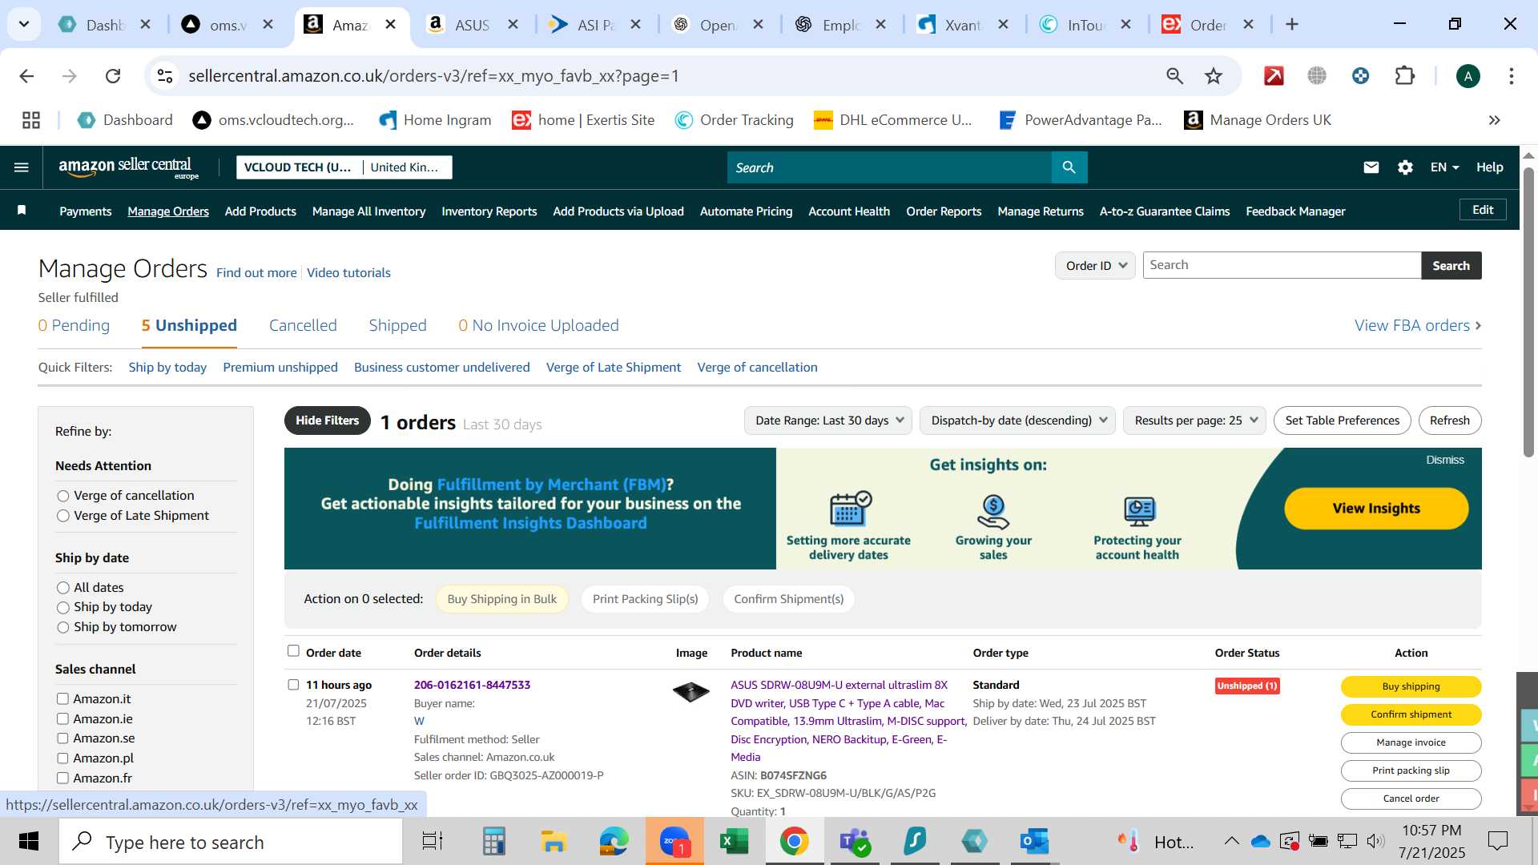Image resolution: width=1538 pixels, height=865 pixels.
Task: Tick checkbox for order 206-0162161-8447533
Action: (x=293, y=685)
